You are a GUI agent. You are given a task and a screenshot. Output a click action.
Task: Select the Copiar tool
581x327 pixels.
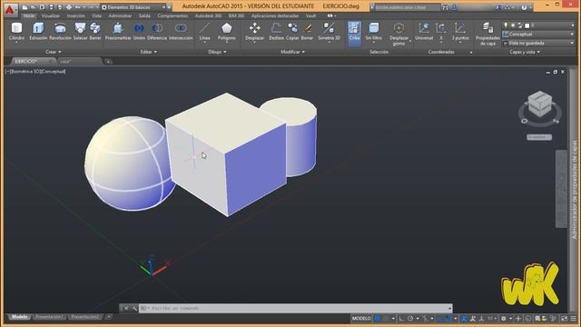click(292, 32)
